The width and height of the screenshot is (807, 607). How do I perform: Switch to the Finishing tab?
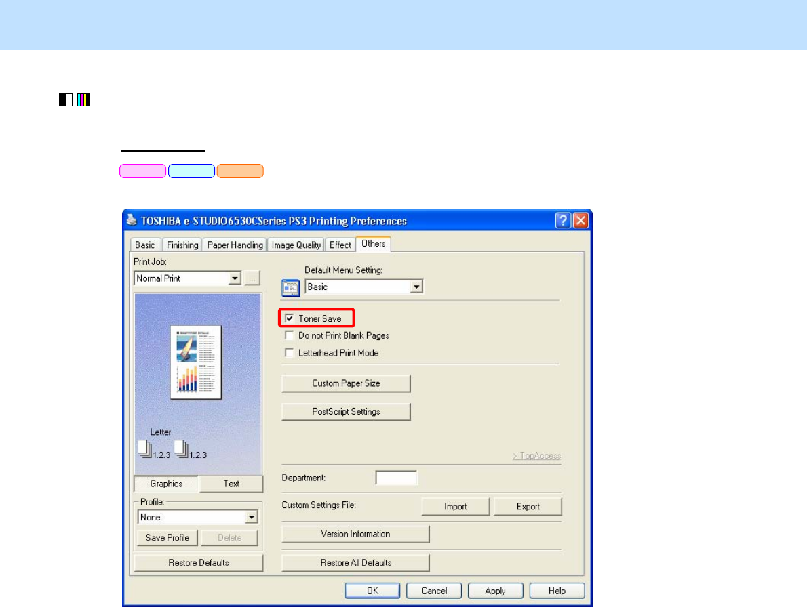pyautogui.click(x=182, y=245)
